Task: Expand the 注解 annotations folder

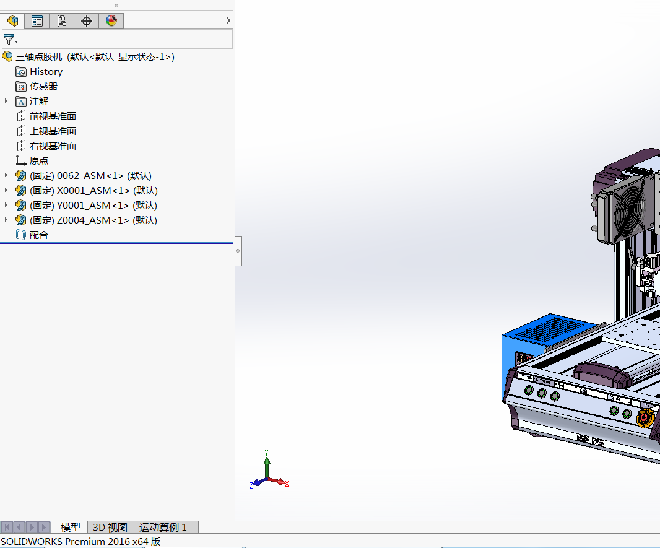Action: point(6,101)
